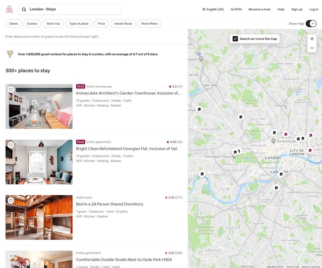Click the 300+ places to stay heading
Screen dimensions: 322x268
tap(28, 71)
